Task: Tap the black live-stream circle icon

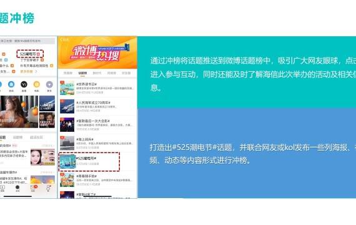Action: point(24,84)
